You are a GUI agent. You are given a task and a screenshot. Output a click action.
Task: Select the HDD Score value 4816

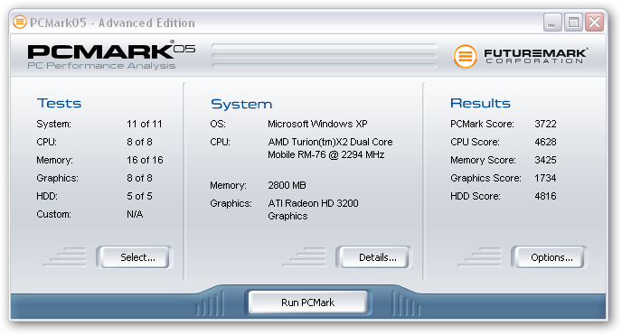(x=545, y=196)
